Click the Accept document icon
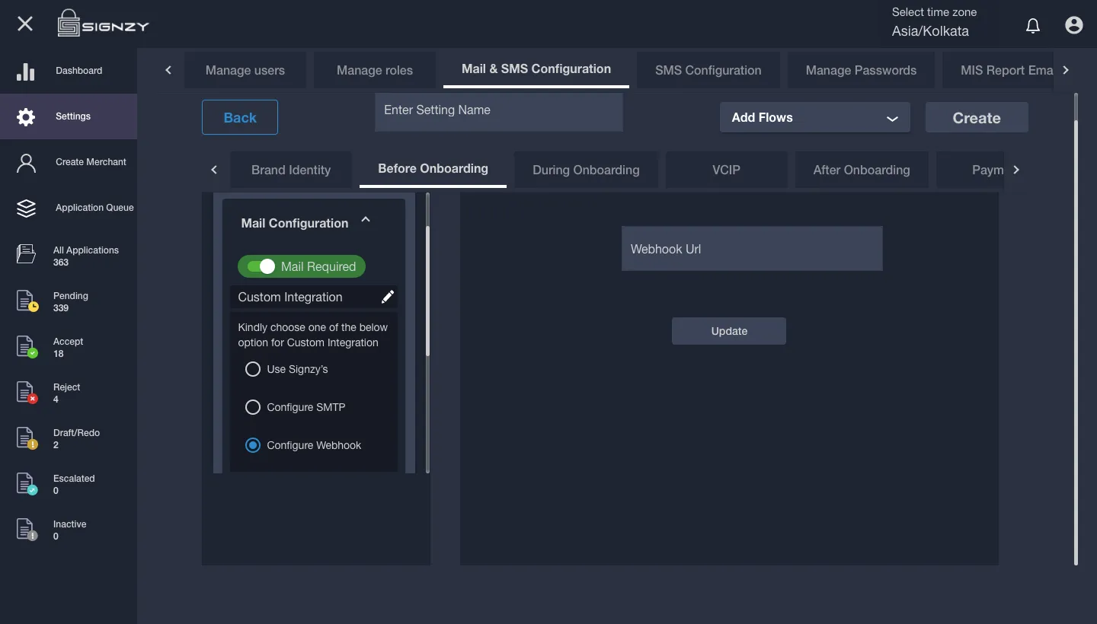Screen dimensions: 1097x624 (x=27, y=346)
